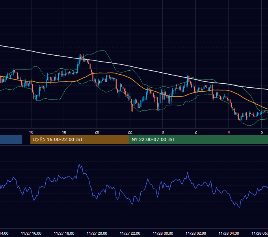Click the 11/27 20:00 date label
The width and height of the screenshot is (268, 237).
[x=97, y=233]
